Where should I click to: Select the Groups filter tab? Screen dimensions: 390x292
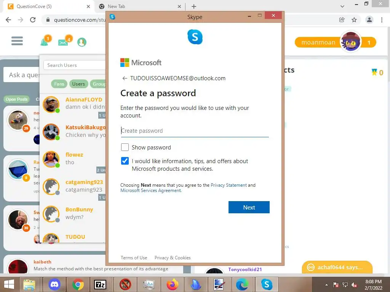pyautogui.click(x=98, y=84)
